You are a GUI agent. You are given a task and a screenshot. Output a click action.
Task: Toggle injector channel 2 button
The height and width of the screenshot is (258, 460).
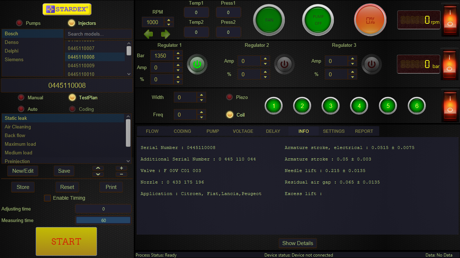click(x=302, y=106)
